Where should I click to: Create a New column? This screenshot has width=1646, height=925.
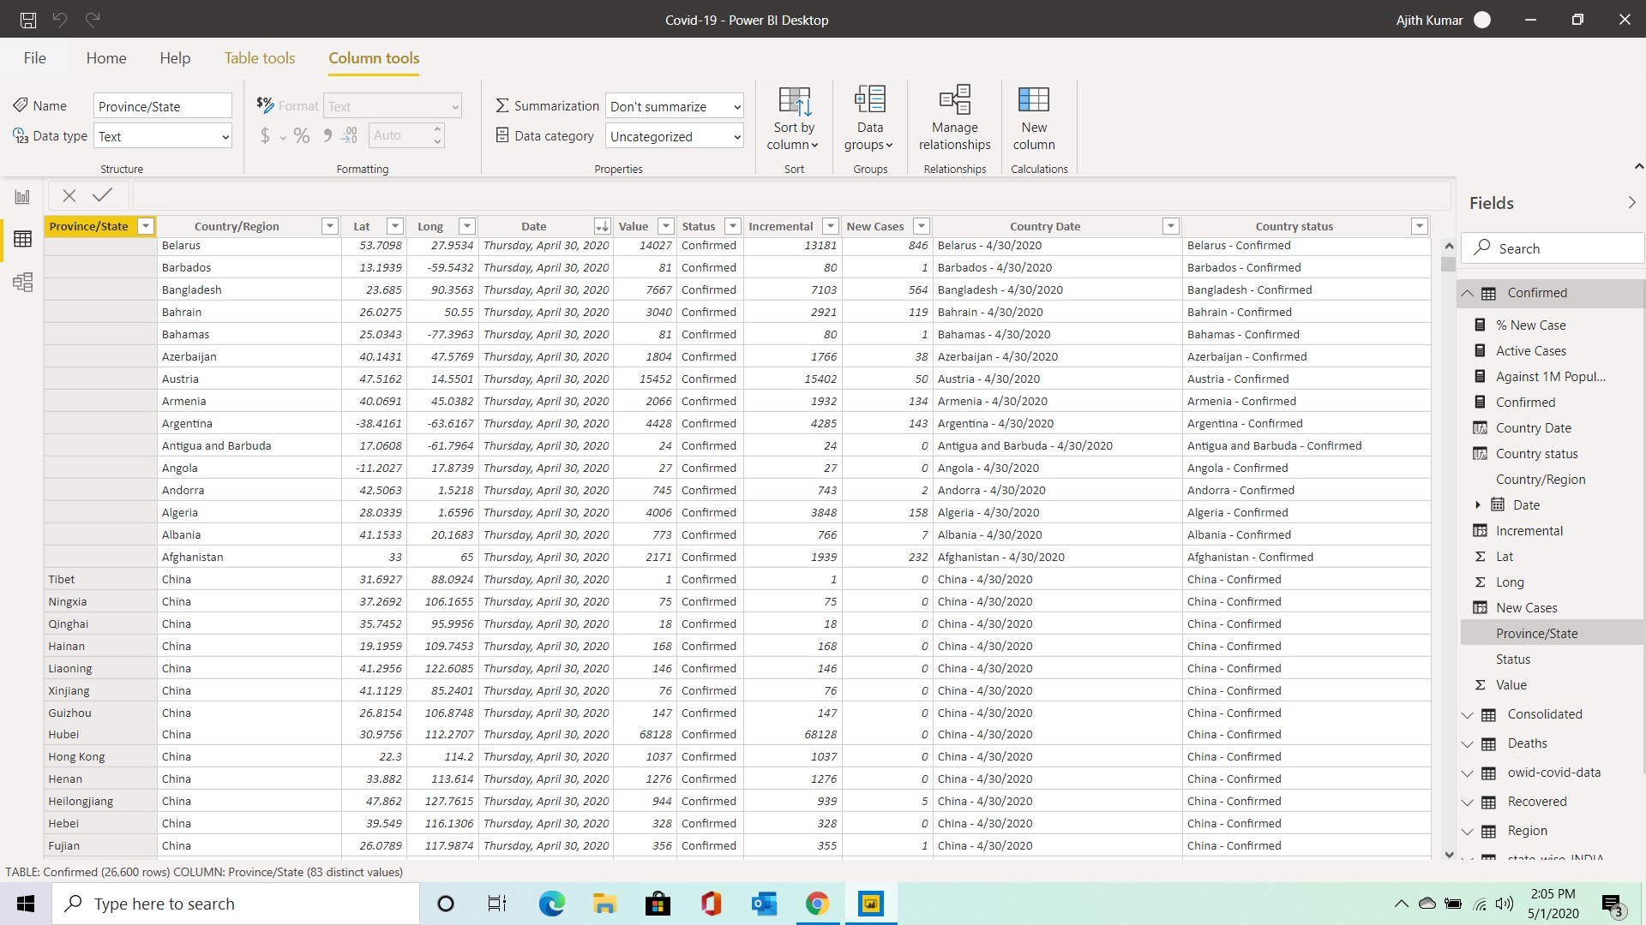(x=1033, y=118)
